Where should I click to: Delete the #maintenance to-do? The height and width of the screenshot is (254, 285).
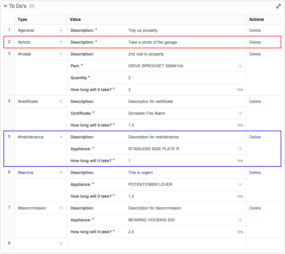click(x=255, y=137)
